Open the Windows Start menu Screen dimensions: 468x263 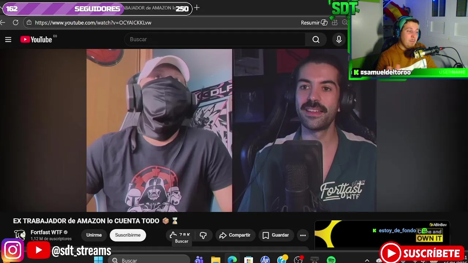pyautogui.click(x=98, y=260)
